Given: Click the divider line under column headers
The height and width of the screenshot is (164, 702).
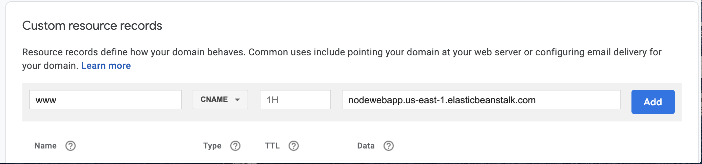Looking at the screenshot, I should click(x=339, y=161).
